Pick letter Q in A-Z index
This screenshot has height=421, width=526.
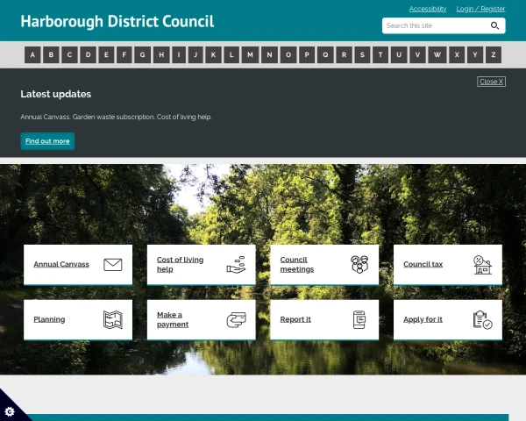(325, 54)
